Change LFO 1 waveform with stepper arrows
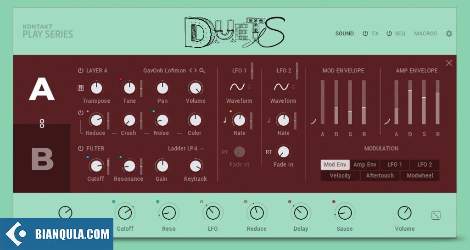The height and width of the screenshot is (250, 470). point(249,87)
